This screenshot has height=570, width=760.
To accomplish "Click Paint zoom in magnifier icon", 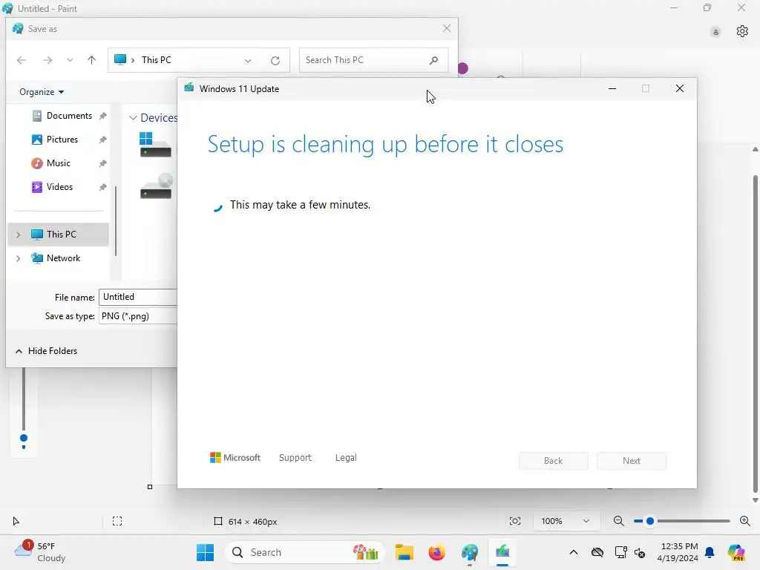I will 745,521.
